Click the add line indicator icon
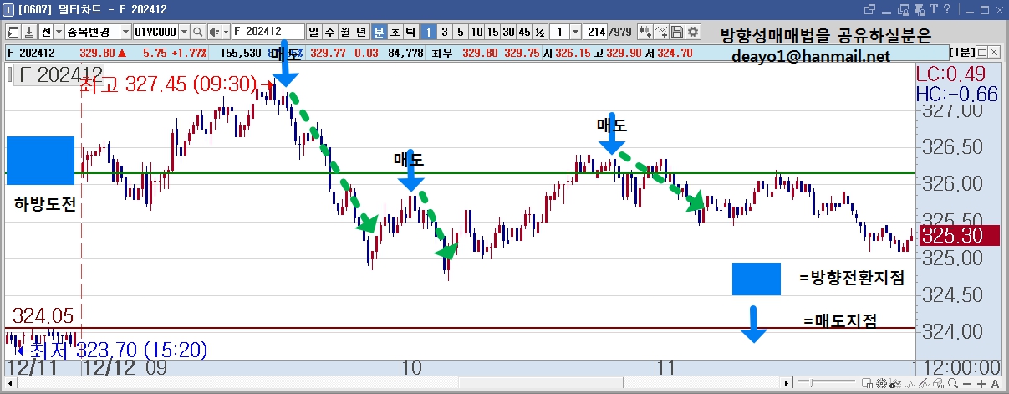 point(661,32)
